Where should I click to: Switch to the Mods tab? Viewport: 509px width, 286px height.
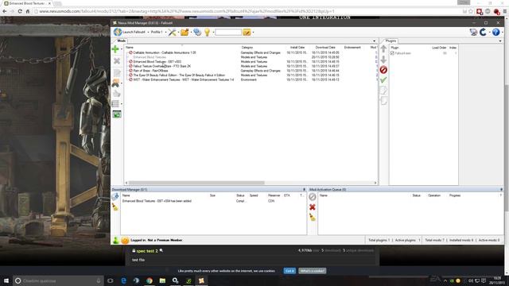tap(122, 41)
